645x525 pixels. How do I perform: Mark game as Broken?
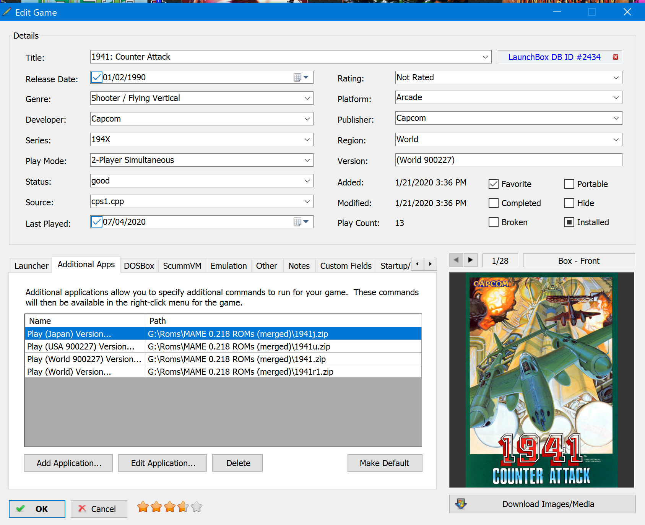[x=494, y=222]
